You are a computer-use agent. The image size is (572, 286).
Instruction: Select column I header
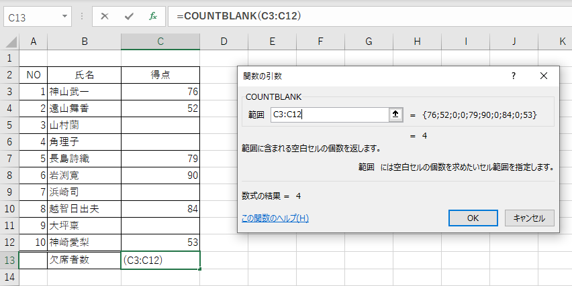[x=465, y=42]
